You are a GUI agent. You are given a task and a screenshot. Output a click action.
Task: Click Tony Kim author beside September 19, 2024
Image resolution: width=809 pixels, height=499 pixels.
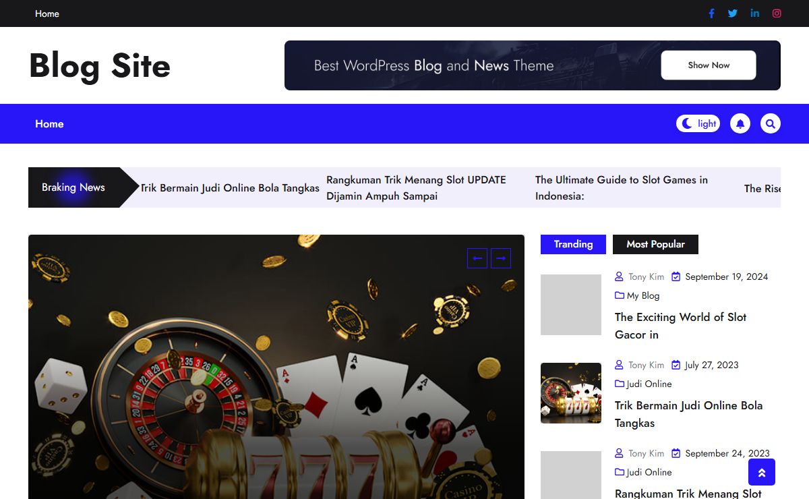tap(646, 276)
